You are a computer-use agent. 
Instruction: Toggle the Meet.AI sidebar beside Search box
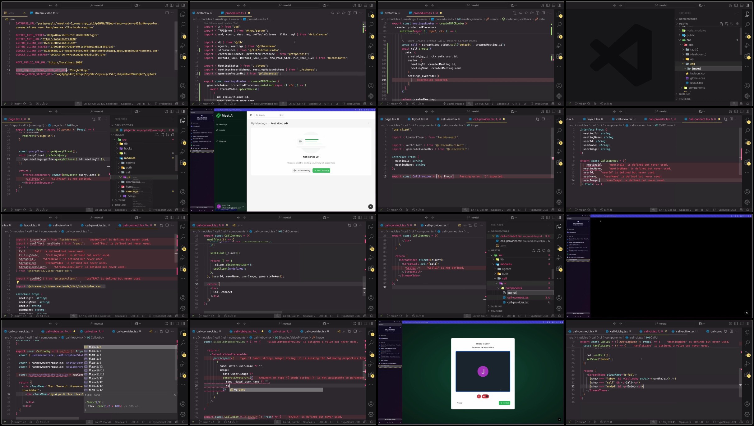coord(251,115)
